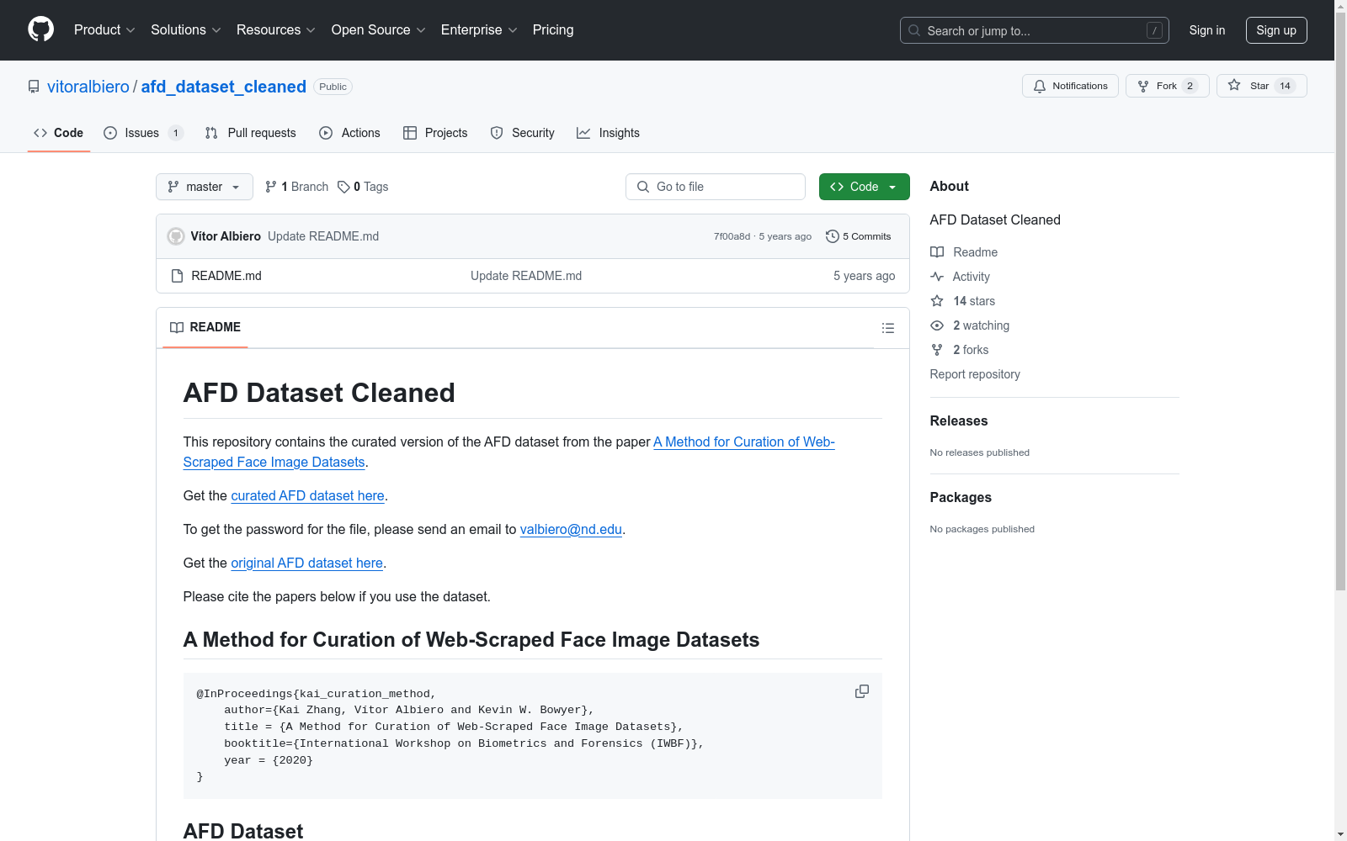This screenshot has width=1347, height=841.
Task: Click the repository icon beside vitoralbiero
Action: click(34, 87)
